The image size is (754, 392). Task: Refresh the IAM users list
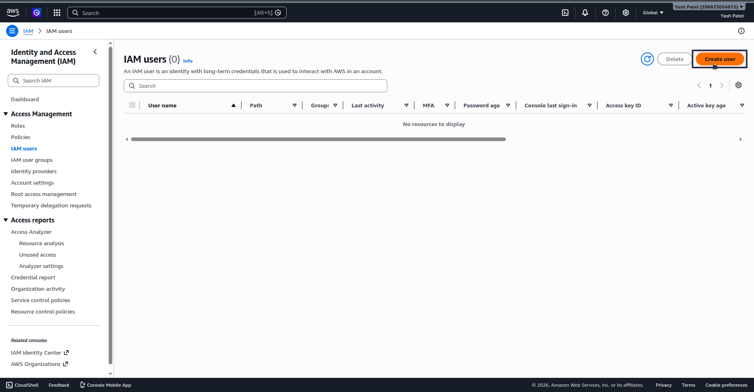pos(647,59)
